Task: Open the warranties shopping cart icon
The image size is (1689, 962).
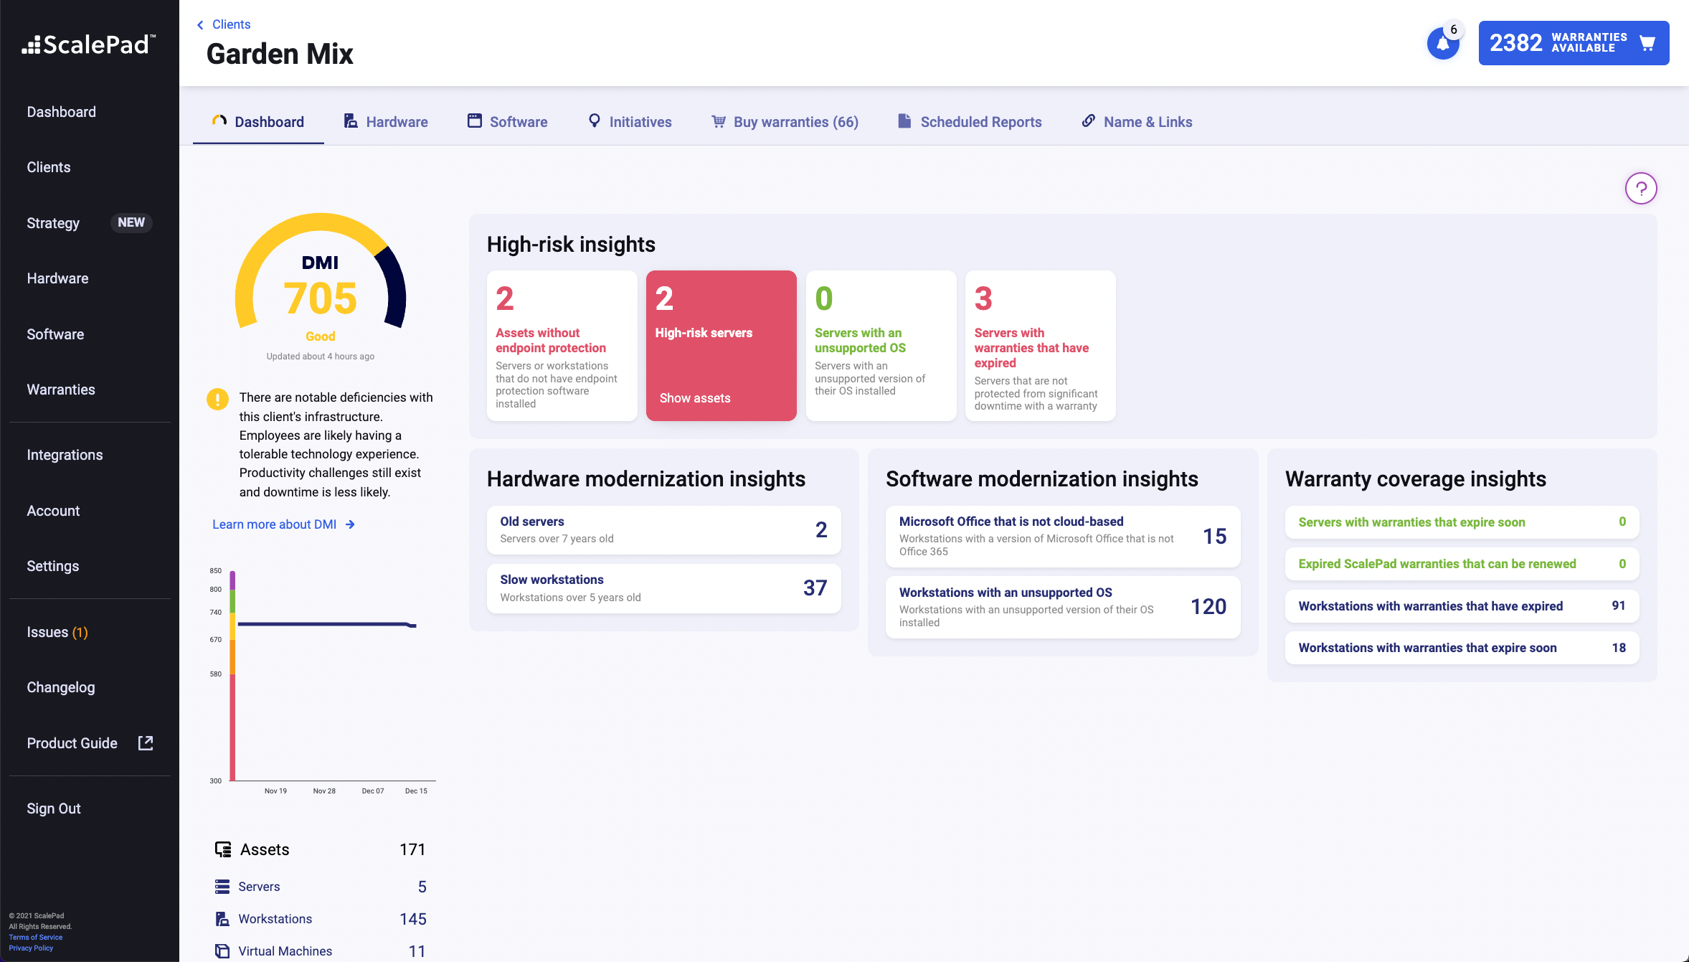Action: 1647,43
